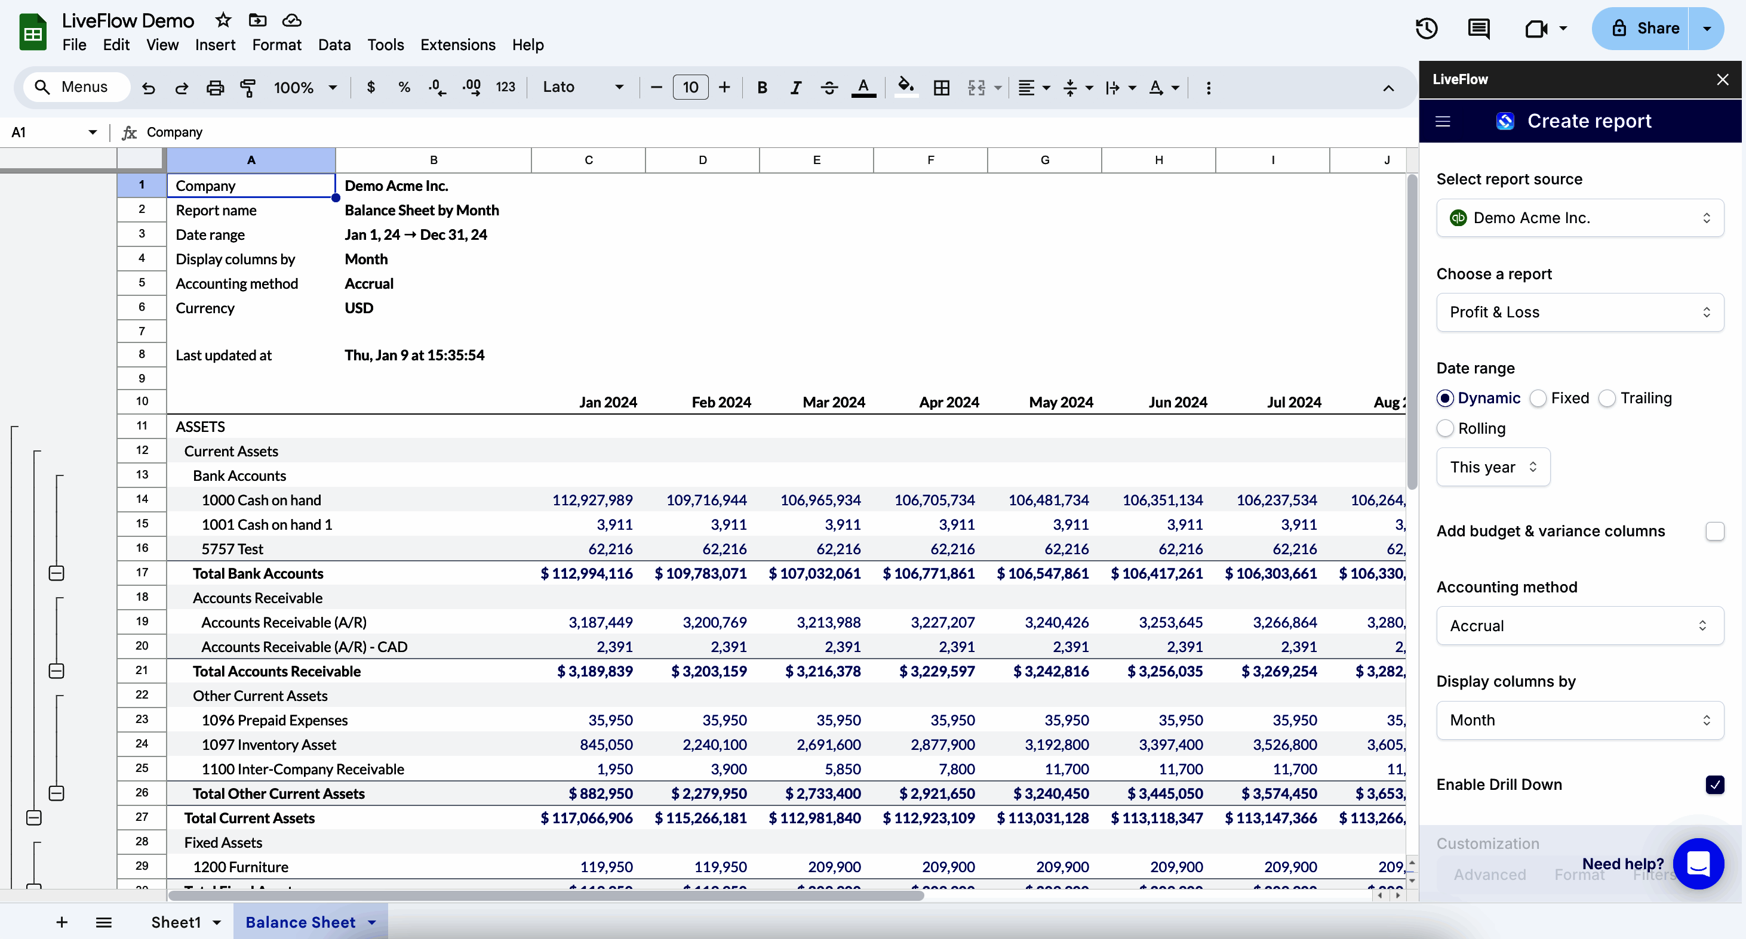Toggle strikethrough formatting

pos(829,87)
